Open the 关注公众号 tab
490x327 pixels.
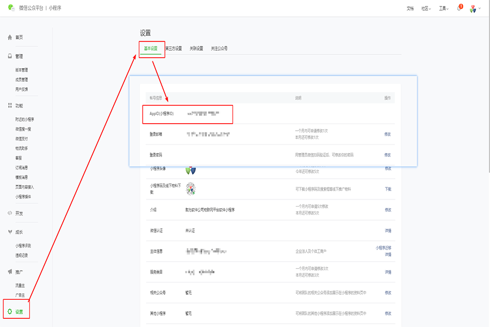point(219,49)
